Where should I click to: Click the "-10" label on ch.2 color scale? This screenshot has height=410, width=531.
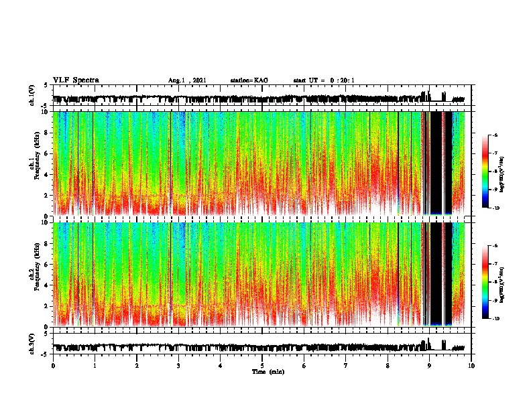(496, 319)
